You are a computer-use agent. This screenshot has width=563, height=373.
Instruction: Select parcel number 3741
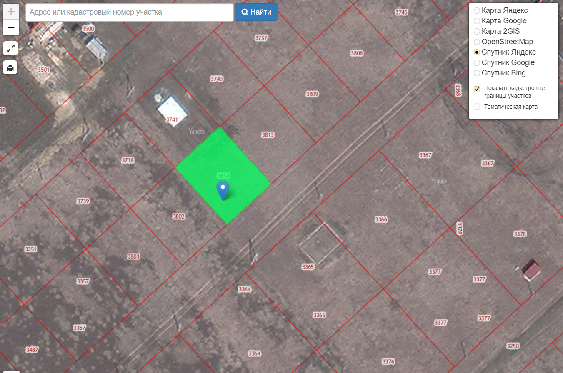[x=172, y=119]
